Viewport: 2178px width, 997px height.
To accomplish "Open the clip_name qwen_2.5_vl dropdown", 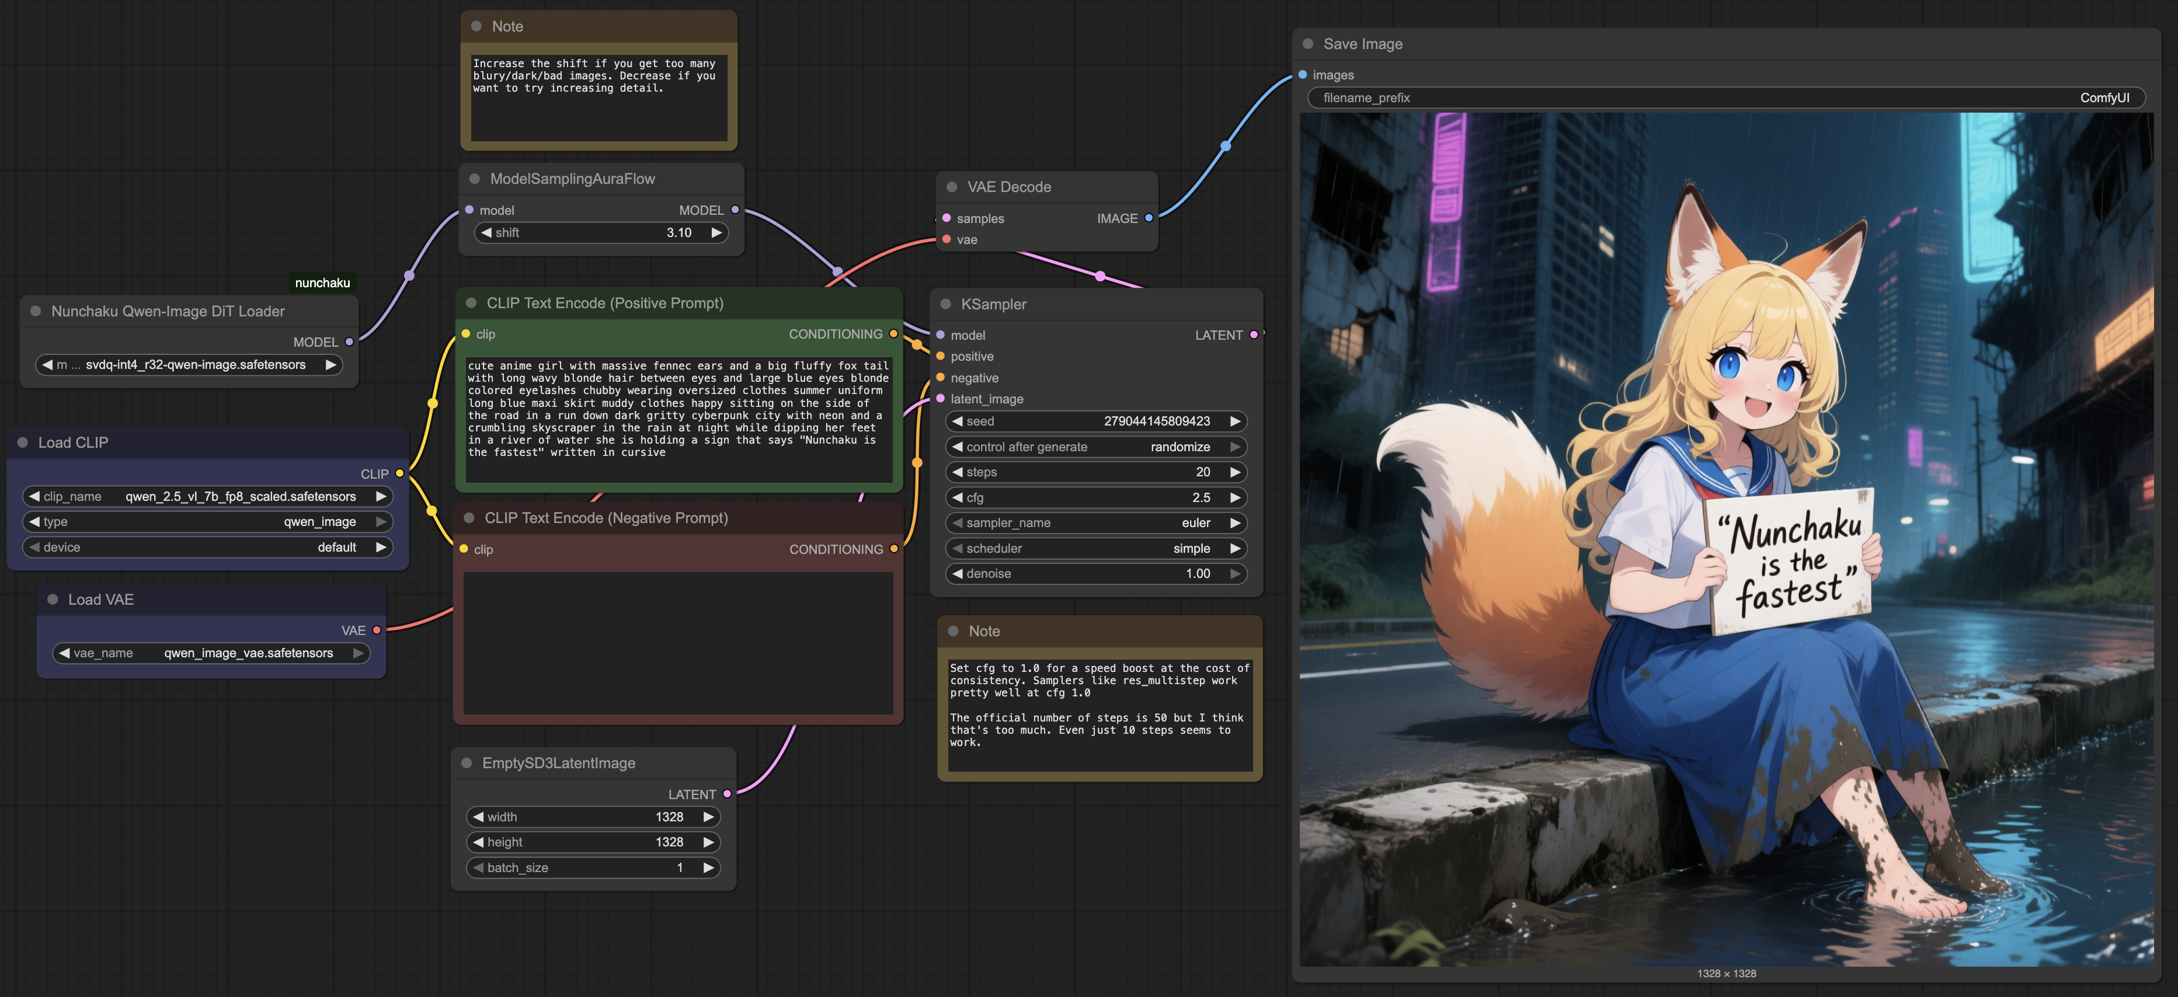I will click(208, 497).
